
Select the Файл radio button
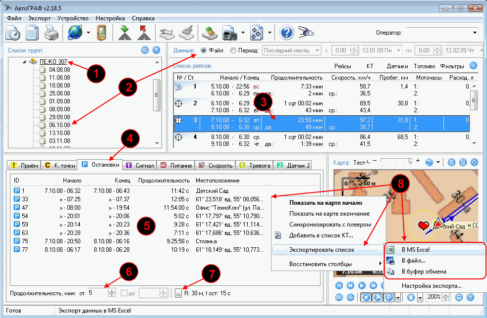(x=204, y=50)
